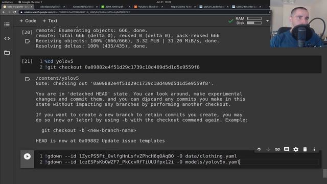This screenshot has width=327, height=184.
Task: Open the Files folder panel
Action: click(x=7, y=53)
